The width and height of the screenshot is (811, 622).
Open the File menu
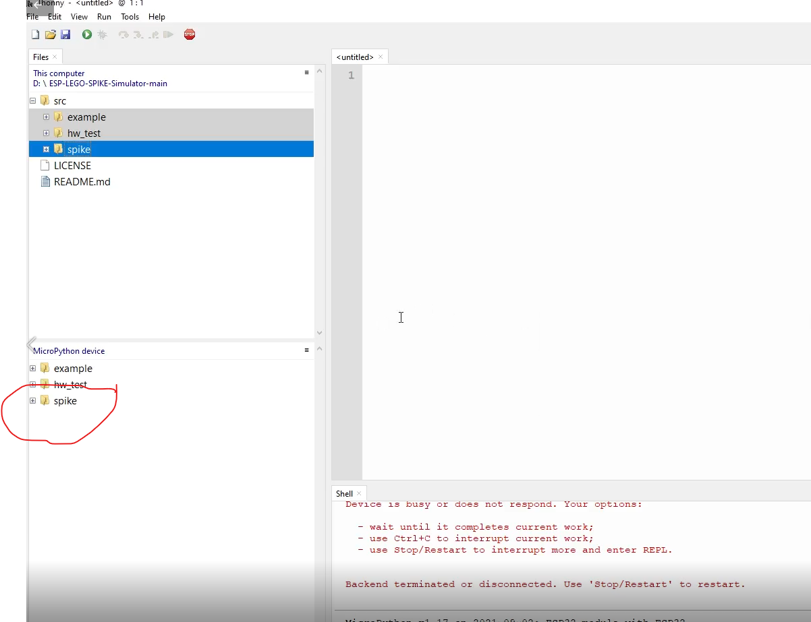coord(32,17)
